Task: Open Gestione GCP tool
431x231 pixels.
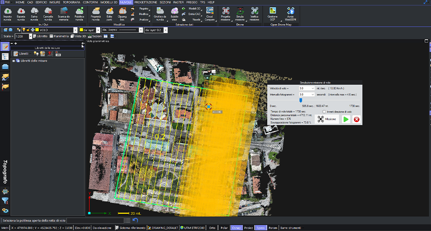Action: [x=273, y=14]
